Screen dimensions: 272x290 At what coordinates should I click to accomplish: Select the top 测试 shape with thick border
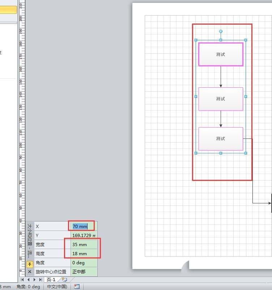pos(221,54)
